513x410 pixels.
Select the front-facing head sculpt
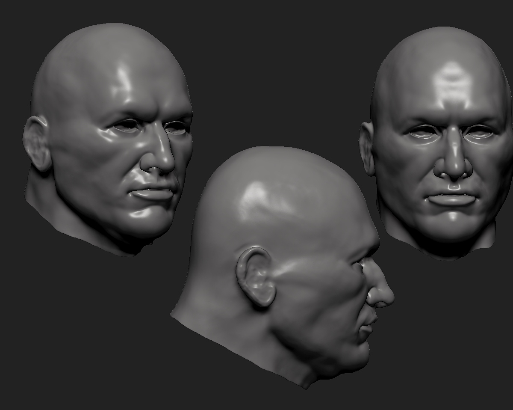[436, 143]
